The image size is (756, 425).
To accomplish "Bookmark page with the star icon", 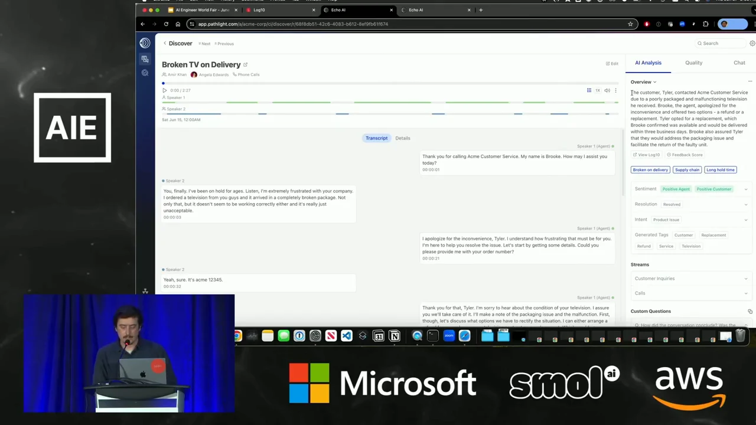I will click(x=630, y=24).
